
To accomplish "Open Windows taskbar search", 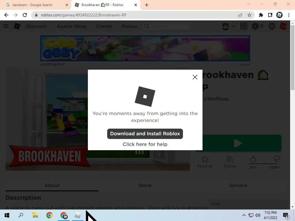I will point(21,215).
